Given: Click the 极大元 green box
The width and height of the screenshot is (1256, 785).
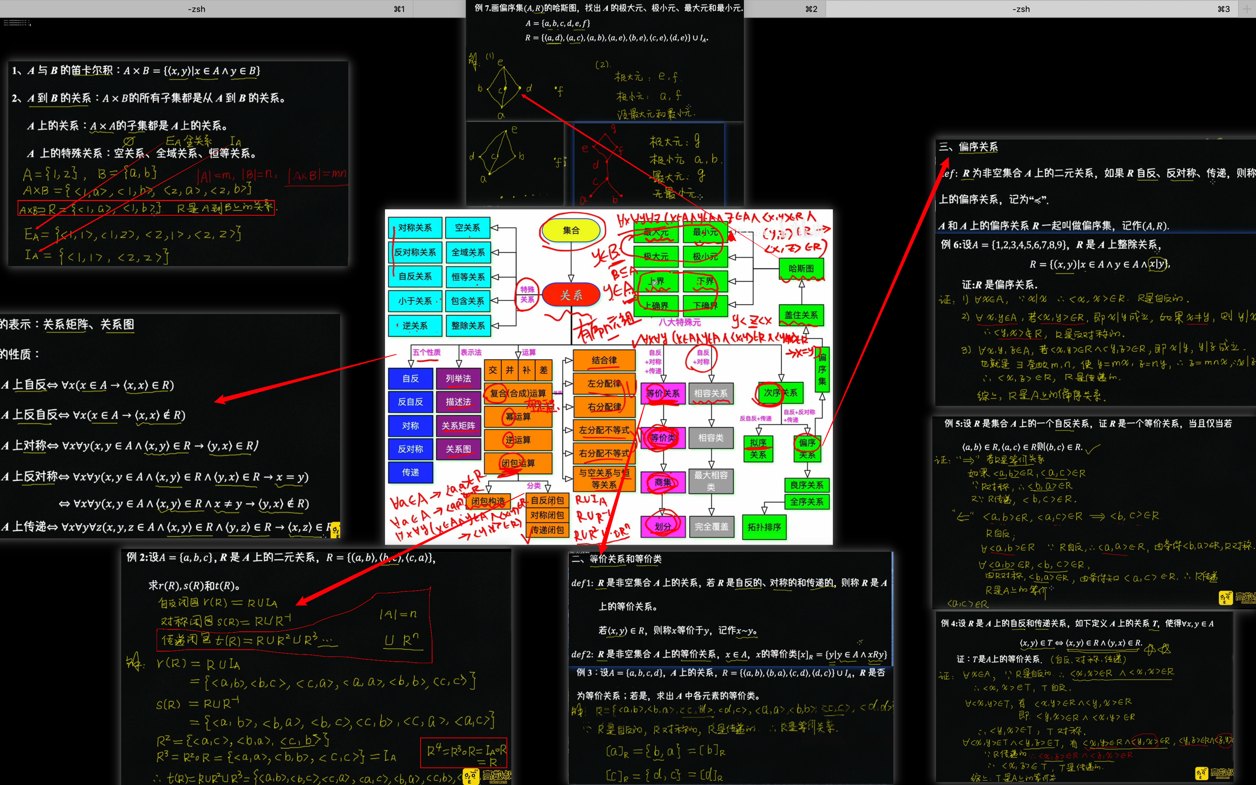Looking at the screenshot, I should 656,256.
